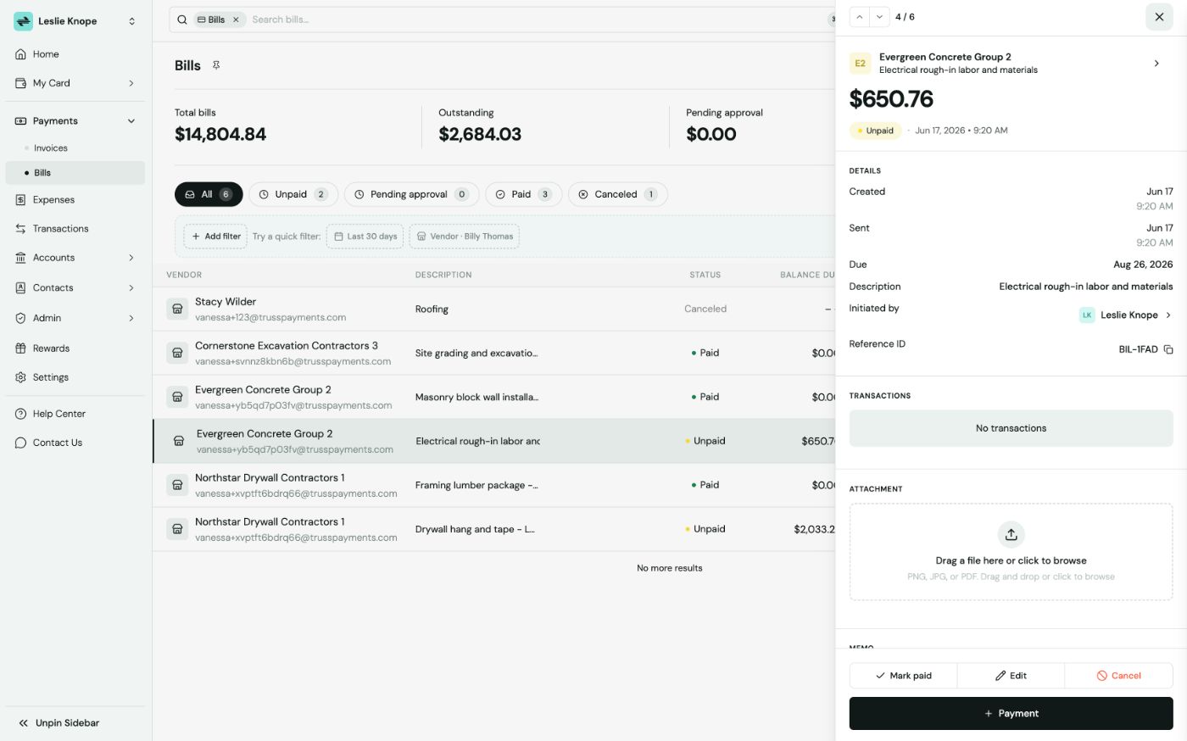Apply the Vendor Billy Thomas quick filter
1187x741 pixels.
[465, 237]
